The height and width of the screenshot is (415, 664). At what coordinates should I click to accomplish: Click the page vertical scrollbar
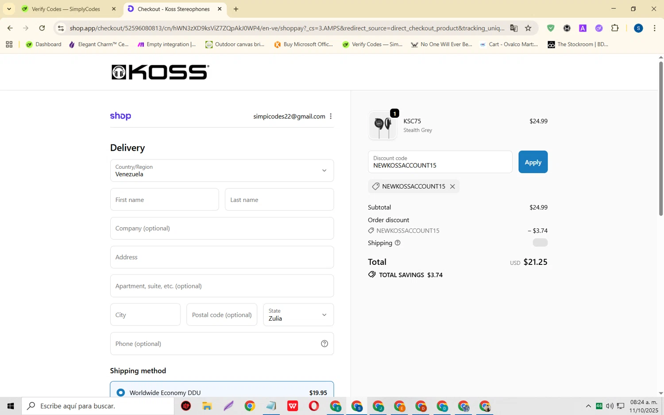click(661, 138)
